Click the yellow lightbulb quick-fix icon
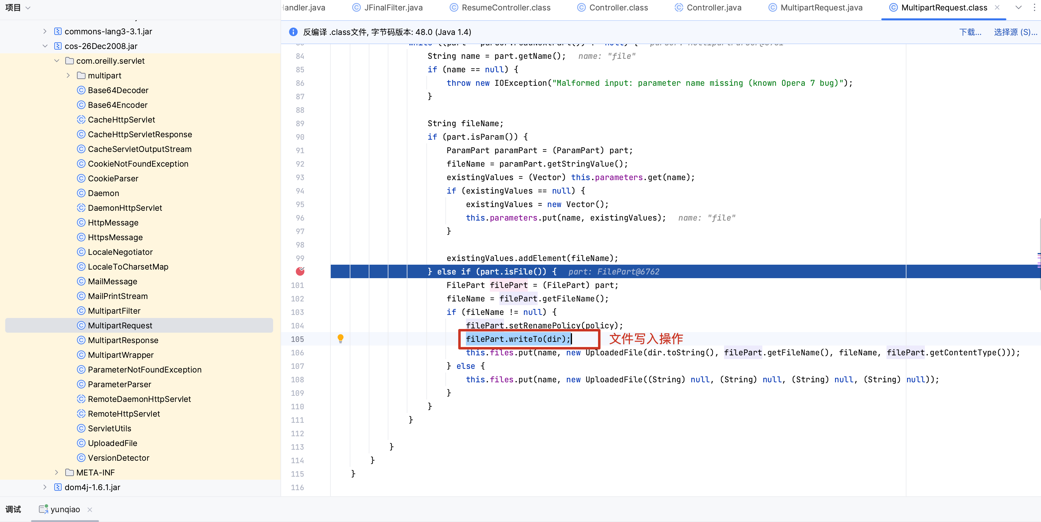The image size is (1041, 522). point(340,338)
